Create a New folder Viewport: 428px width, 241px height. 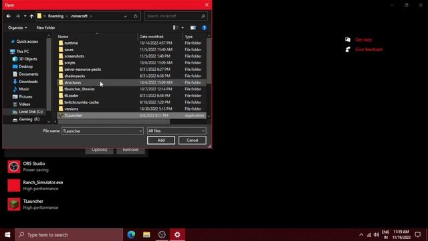coord(45,27)
